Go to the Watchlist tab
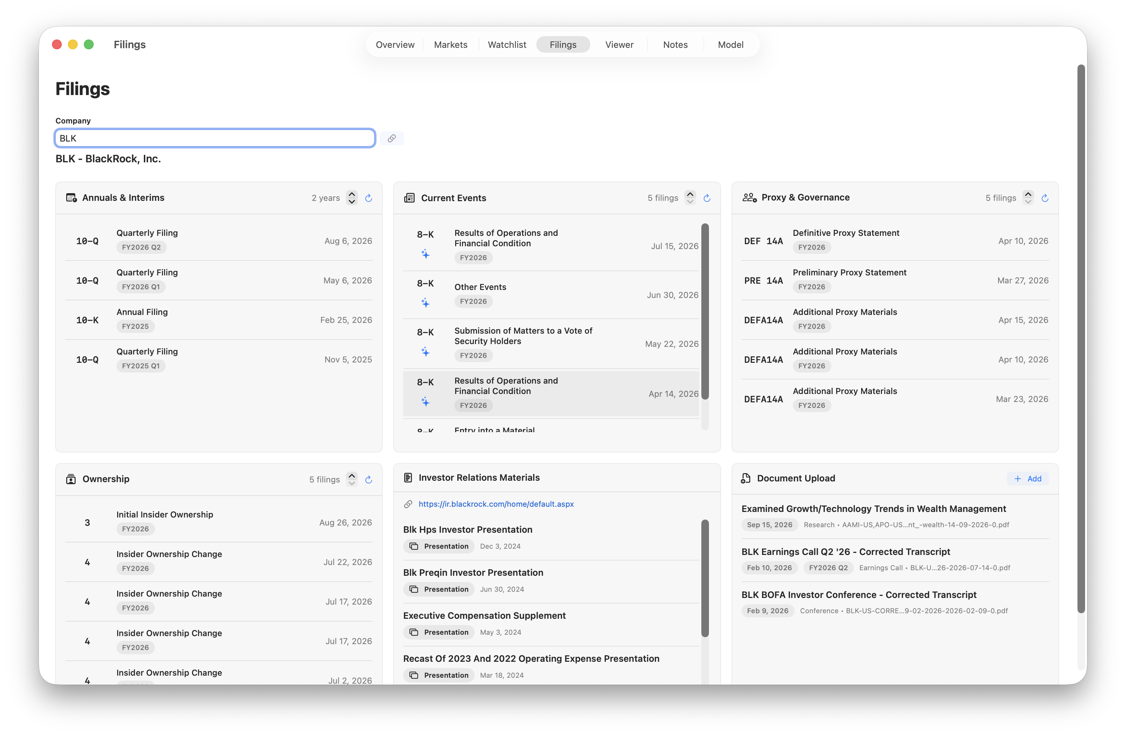 (507, 44)
